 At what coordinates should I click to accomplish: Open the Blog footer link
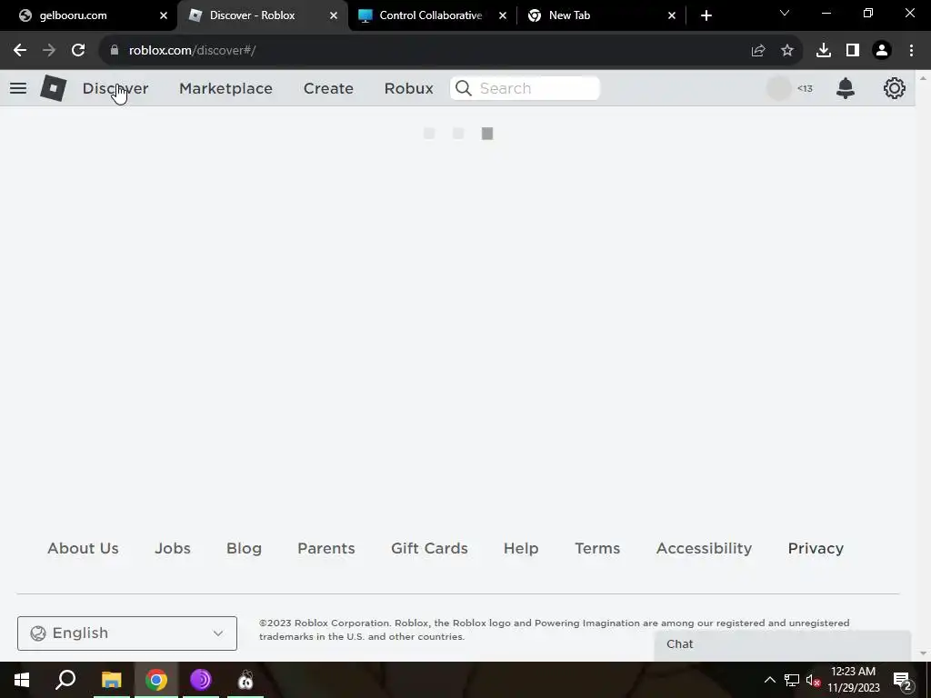point(244,548)
